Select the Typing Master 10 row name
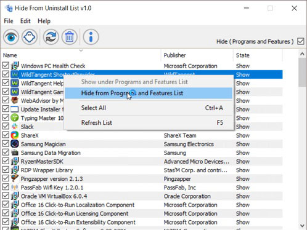The image size is (307, 230). [x=42, y=118]
